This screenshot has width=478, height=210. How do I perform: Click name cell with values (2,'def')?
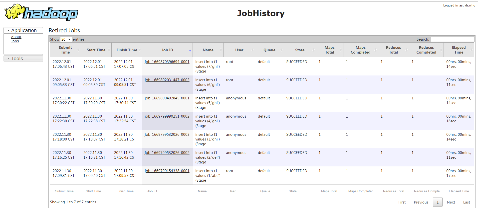pyautogui.click(x=208, y=157)
